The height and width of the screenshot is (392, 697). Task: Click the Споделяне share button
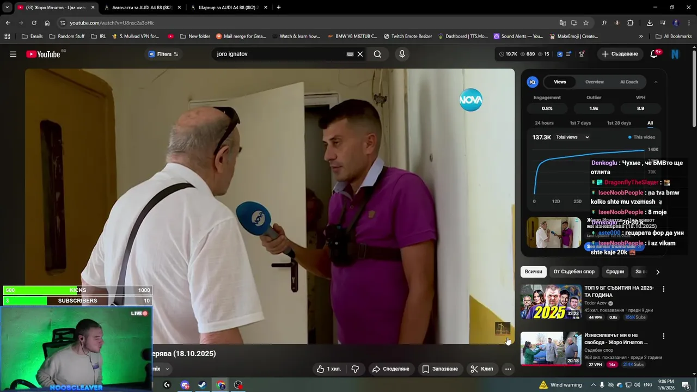pos(390,369)
